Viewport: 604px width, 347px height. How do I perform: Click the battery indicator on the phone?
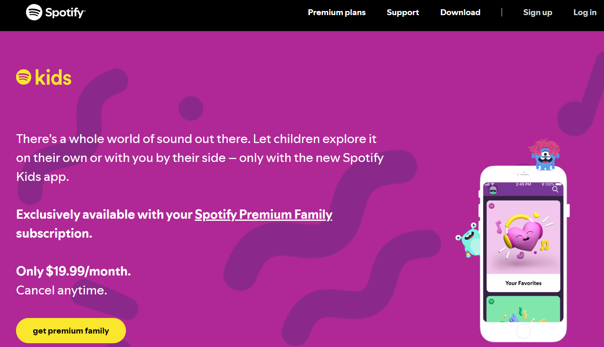[558, 184]
